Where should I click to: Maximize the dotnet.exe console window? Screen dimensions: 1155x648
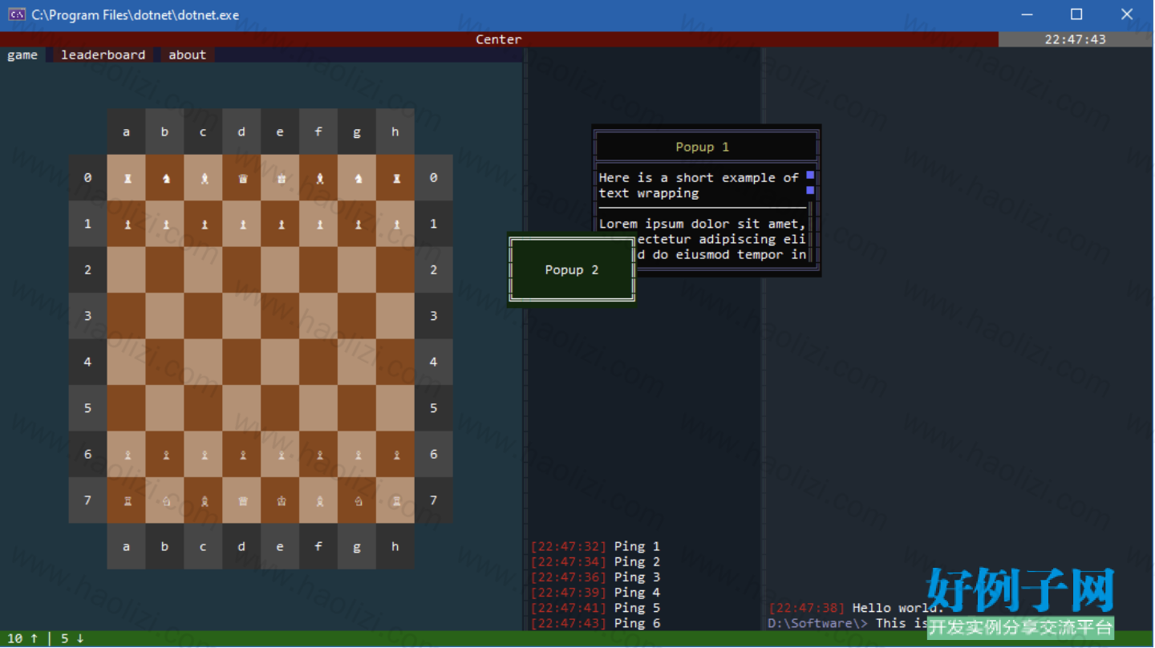(1076, 14)
